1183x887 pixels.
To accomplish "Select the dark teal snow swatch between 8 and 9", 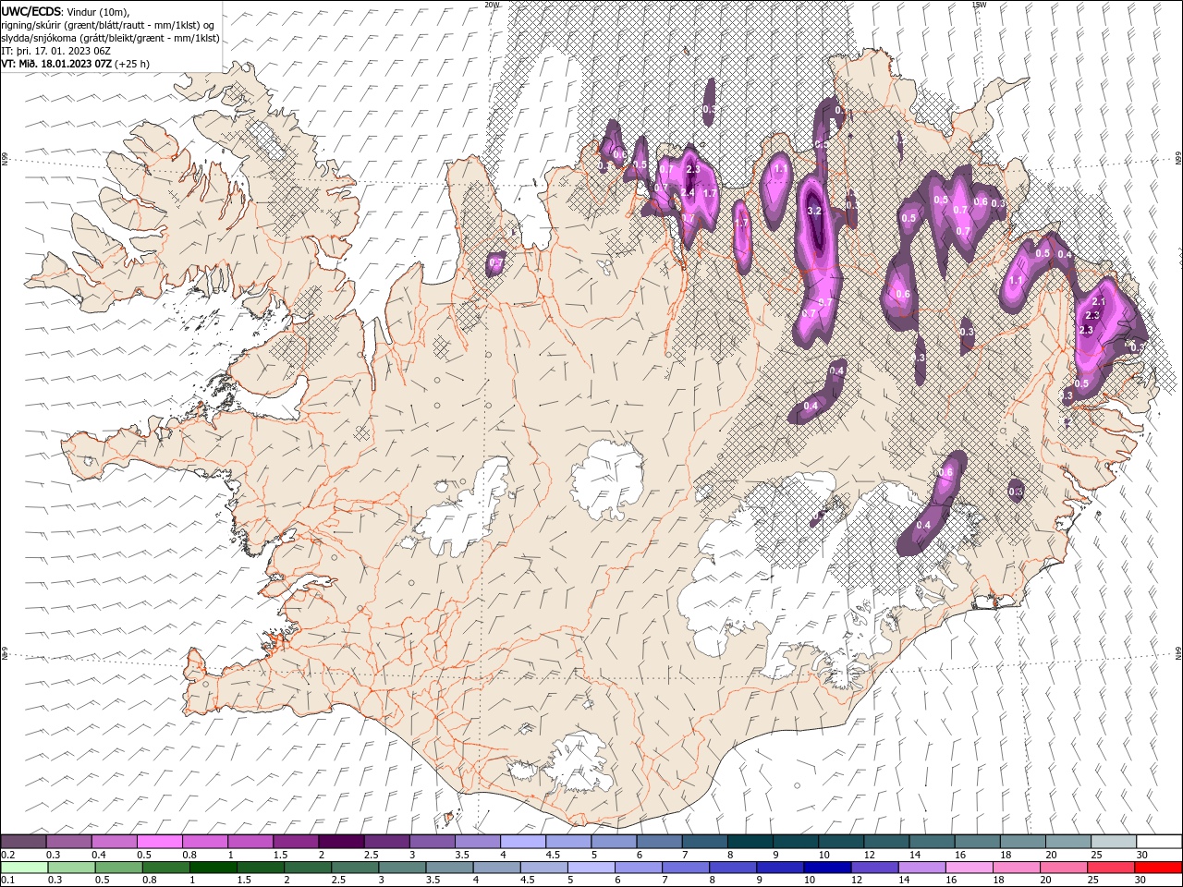I will [750, 842].
